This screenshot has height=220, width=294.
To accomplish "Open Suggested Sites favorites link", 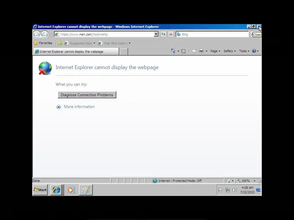I will (80, 43).
